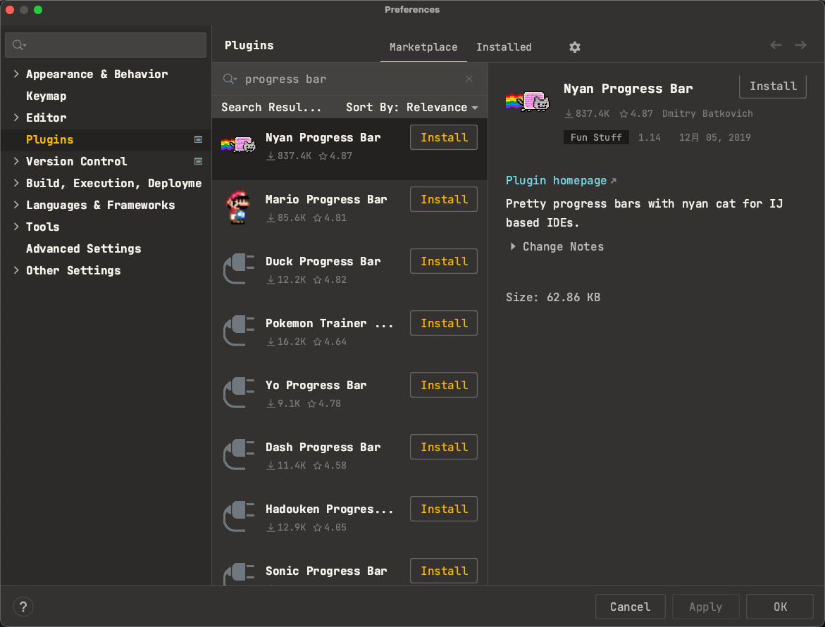Click the Search Results heading label

pos(271,107)
